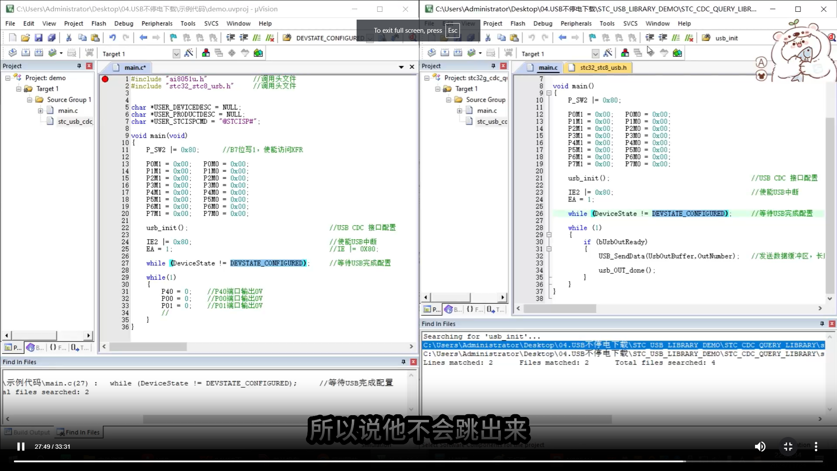
Task: Download to flash with left LOAD icon
Action: (89, 53)
